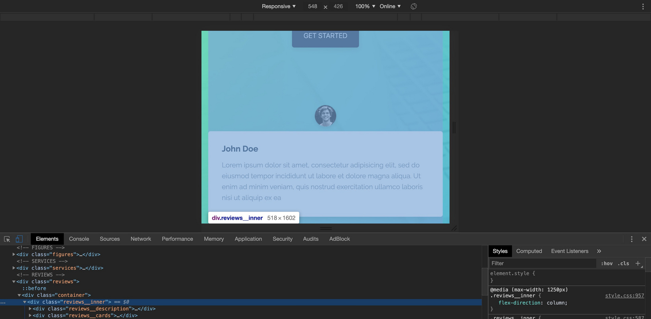Viewport: 651px width, 319px height.
Task: Open the style.css:587 source link
Action: tap(624, 317)
